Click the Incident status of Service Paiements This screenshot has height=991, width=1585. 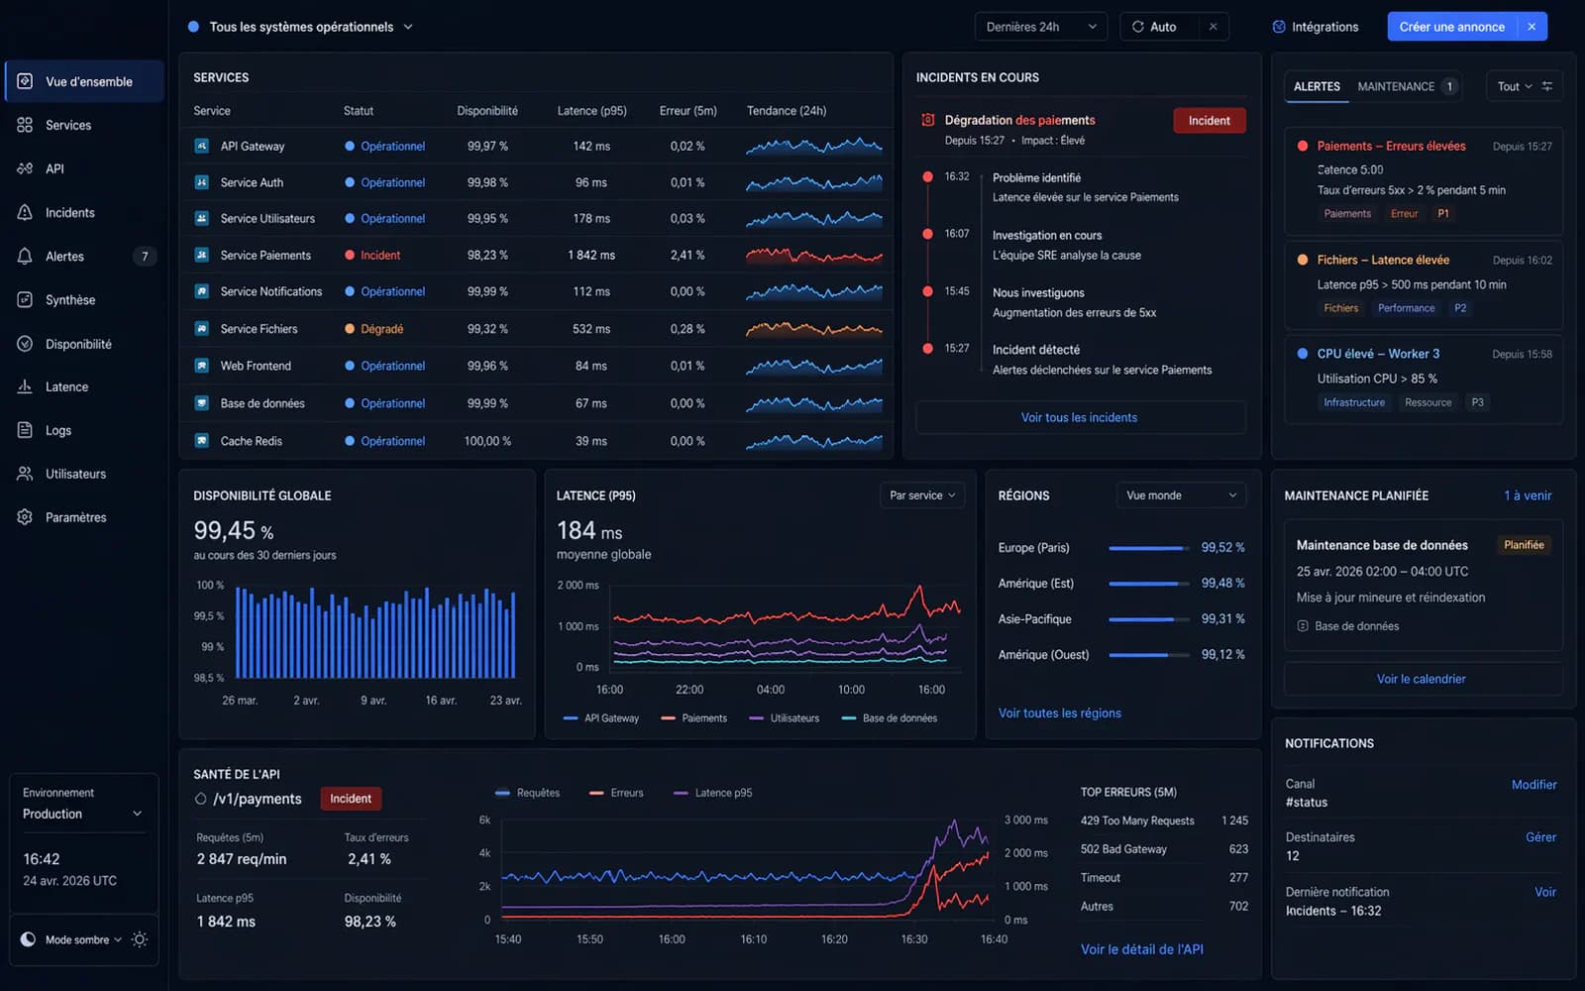[x=372, y=255]
